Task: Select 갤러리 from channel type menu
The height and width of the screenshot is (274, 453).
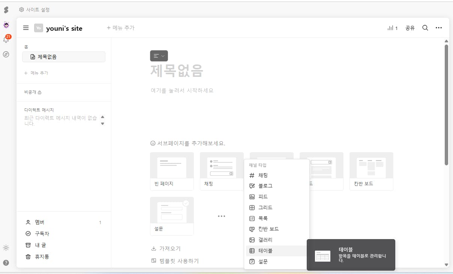Action: coord(277,240)
